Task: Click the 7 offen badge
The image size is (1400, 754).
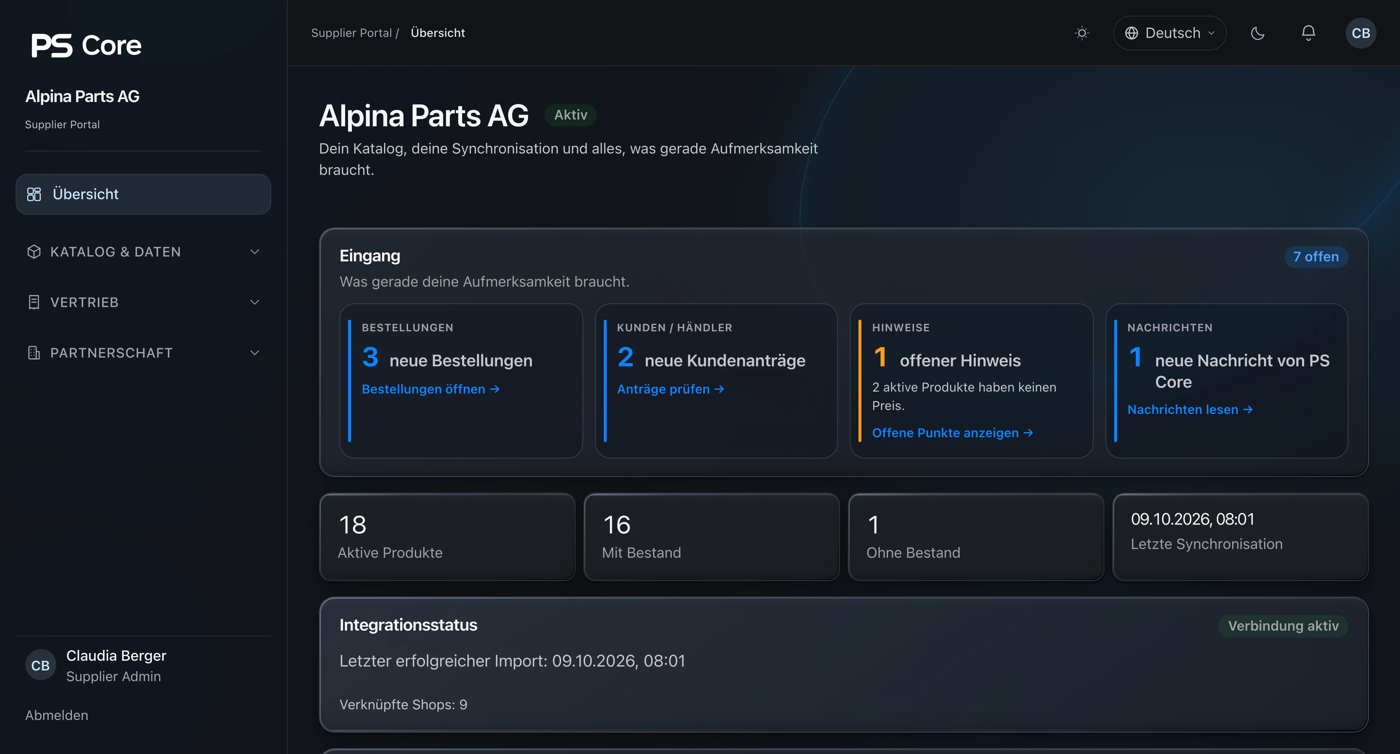Action: tap(1316, 257)
